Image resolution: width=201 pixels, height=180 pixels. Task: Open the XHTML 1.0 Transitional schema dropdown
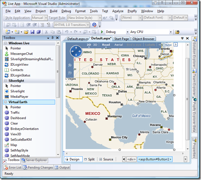click(x=88, y=25)
